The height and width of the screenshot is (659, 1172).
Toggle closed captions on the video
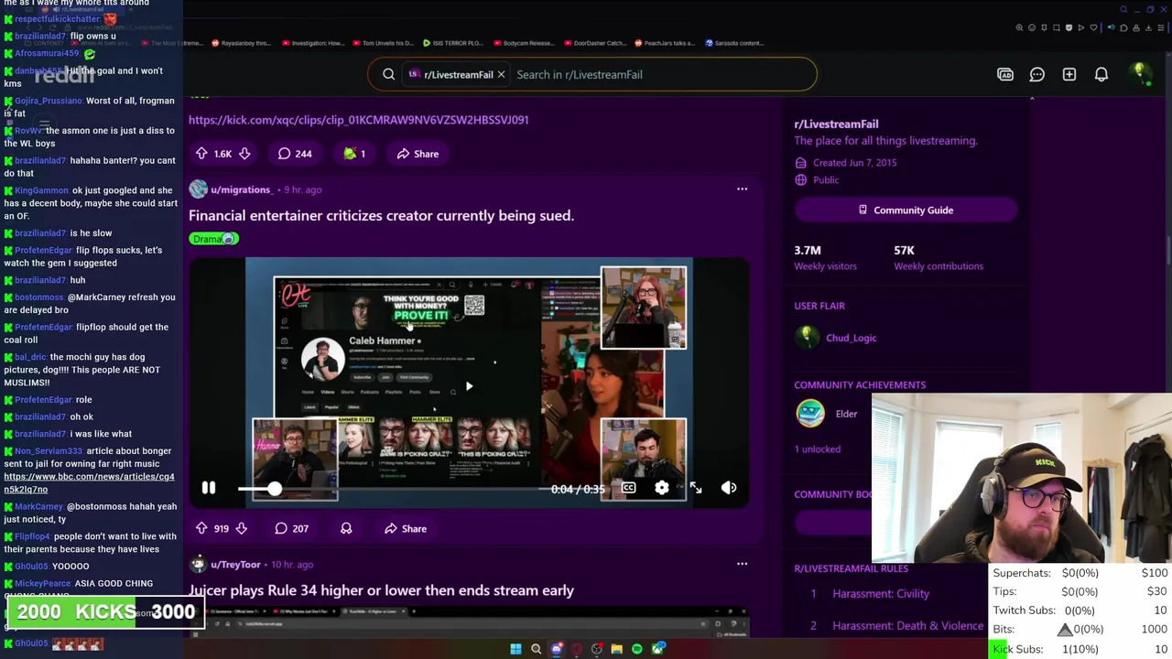point(628,489)
